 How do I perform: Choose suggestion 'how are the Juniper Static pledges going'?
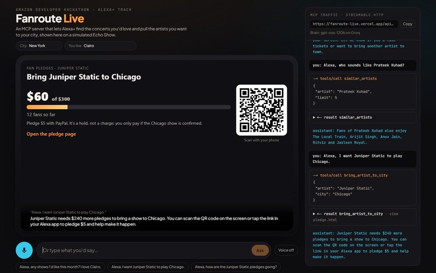[236, 267]
